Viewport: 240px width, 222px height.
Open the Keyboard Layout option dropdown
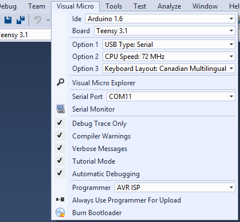(x=169, y=69)
